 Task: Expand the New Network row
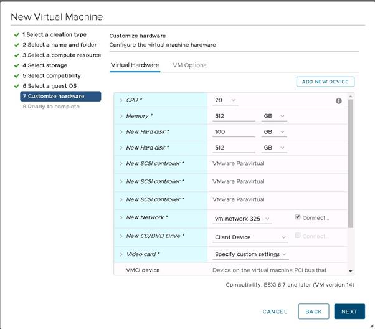[x=121, y=217]
